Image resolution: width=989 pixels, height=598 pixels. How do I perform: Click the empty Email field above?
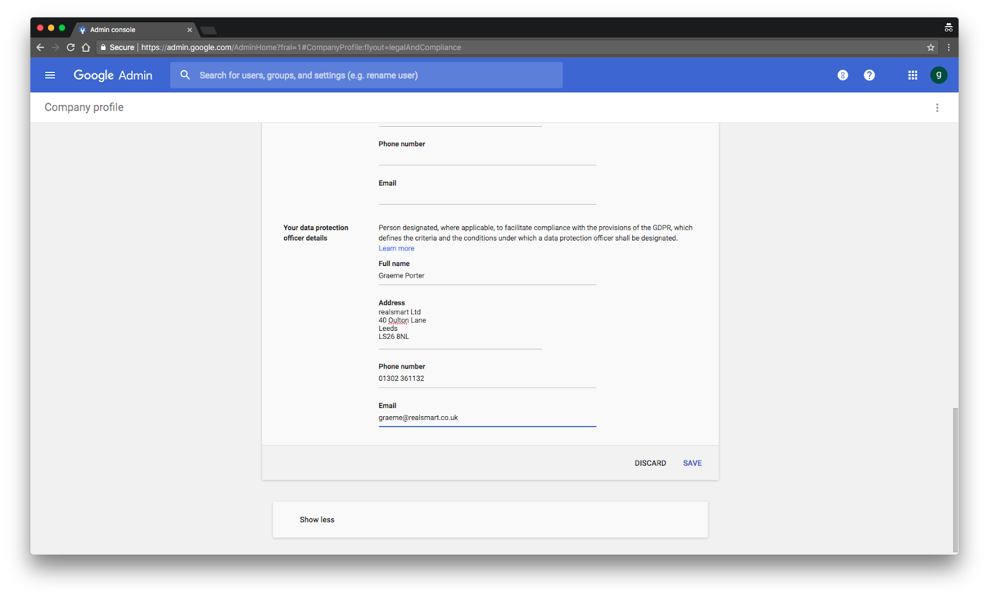487,196
